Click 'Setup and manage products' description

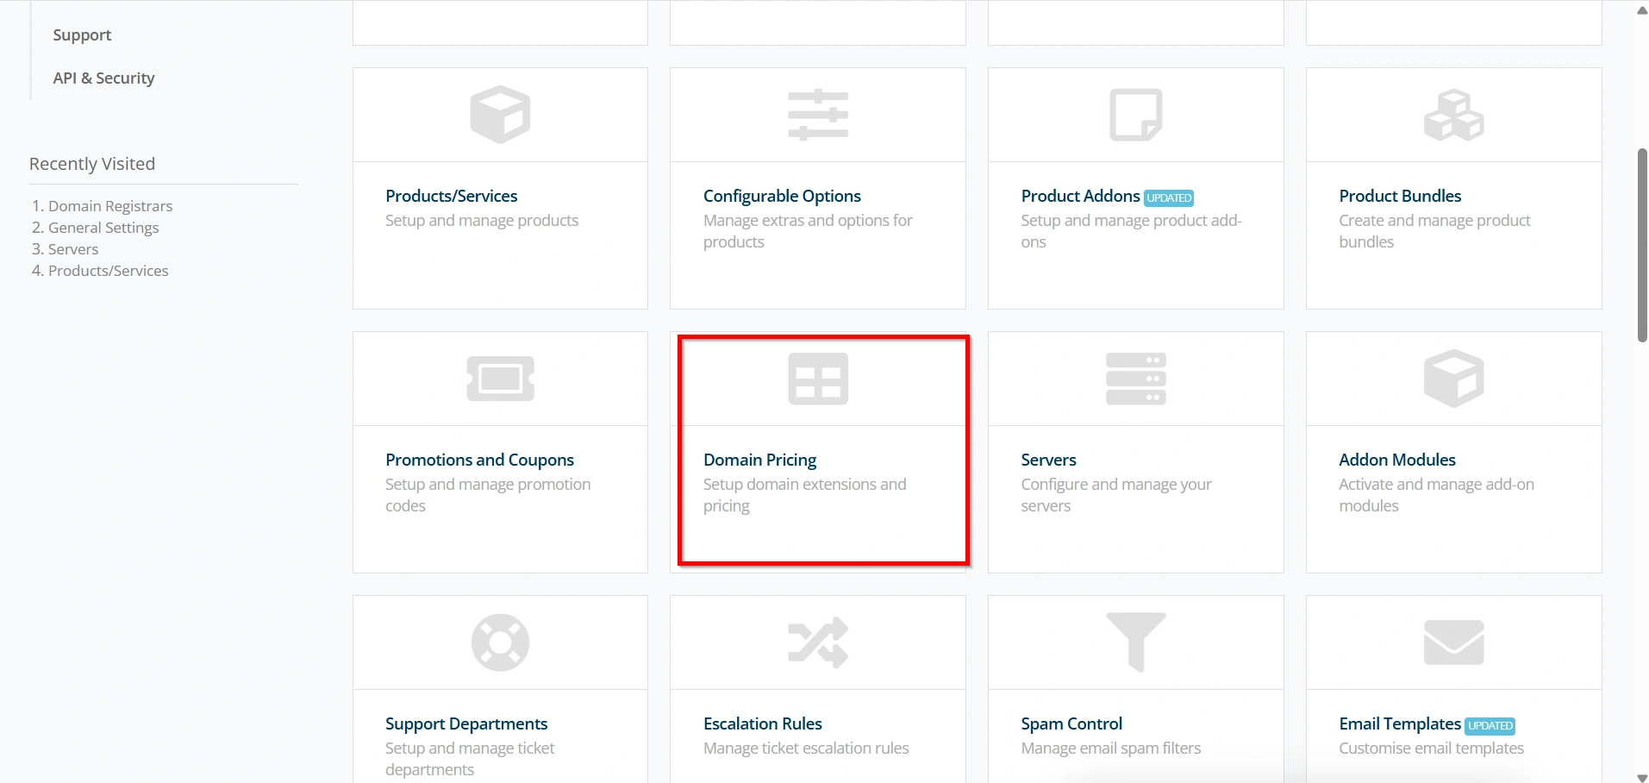(482, 220)
